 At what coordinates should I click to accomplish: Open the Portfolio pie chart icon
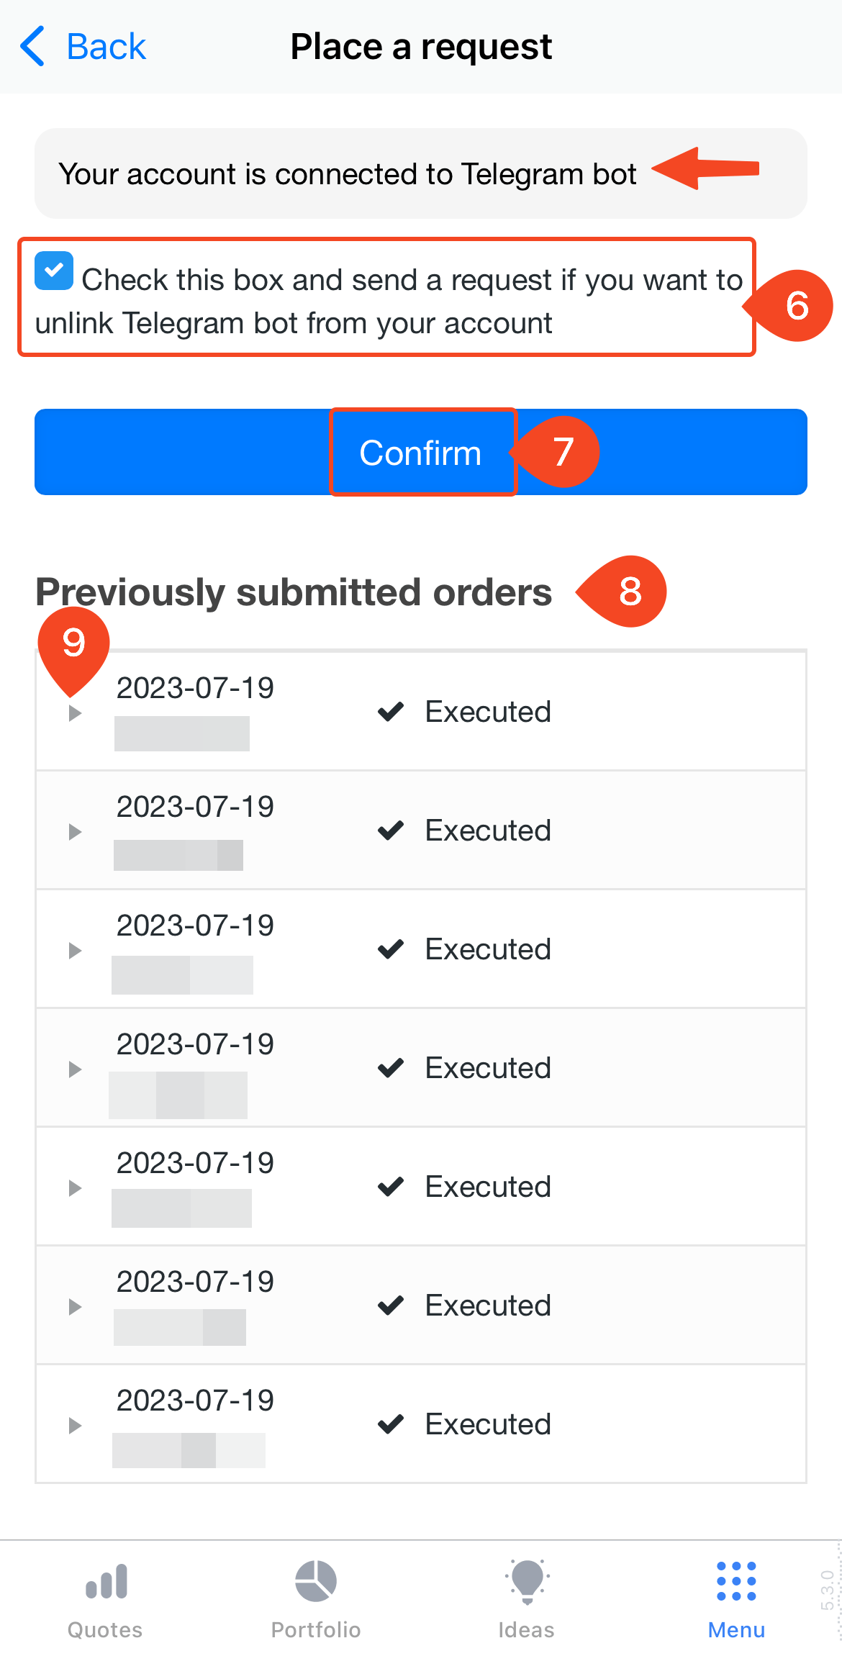coord(316,1581)
